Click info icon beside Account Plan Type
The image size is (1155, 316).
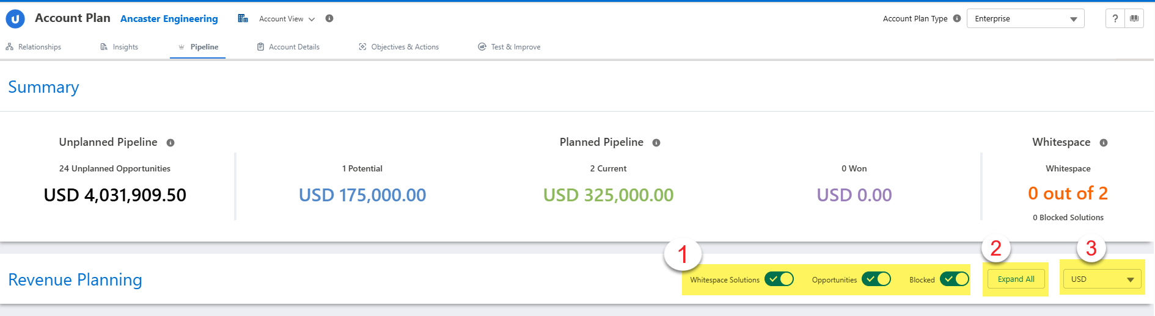(x=957, y=18)
